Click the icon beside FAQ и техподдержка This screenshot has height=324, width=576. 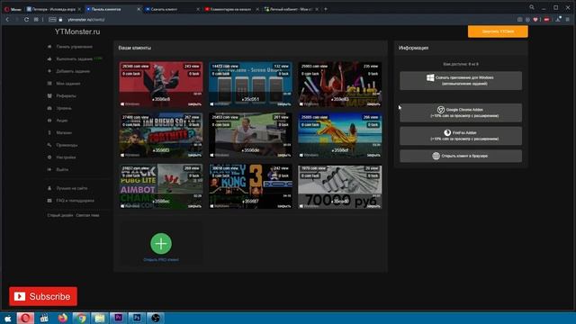coord(49,201)
